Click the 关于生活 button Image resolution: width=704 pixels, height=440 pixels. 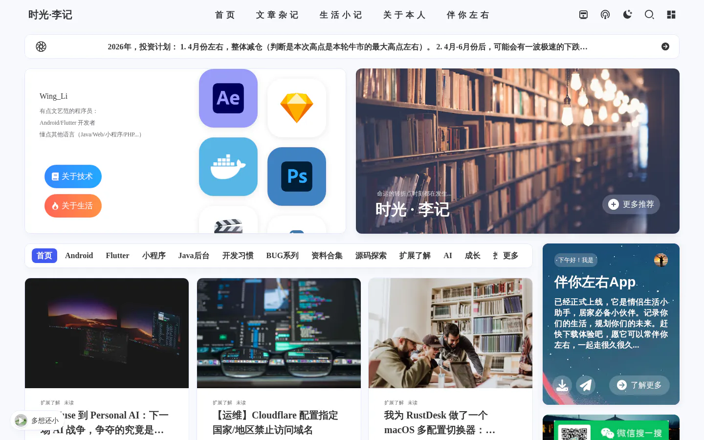tap(73, 206)
